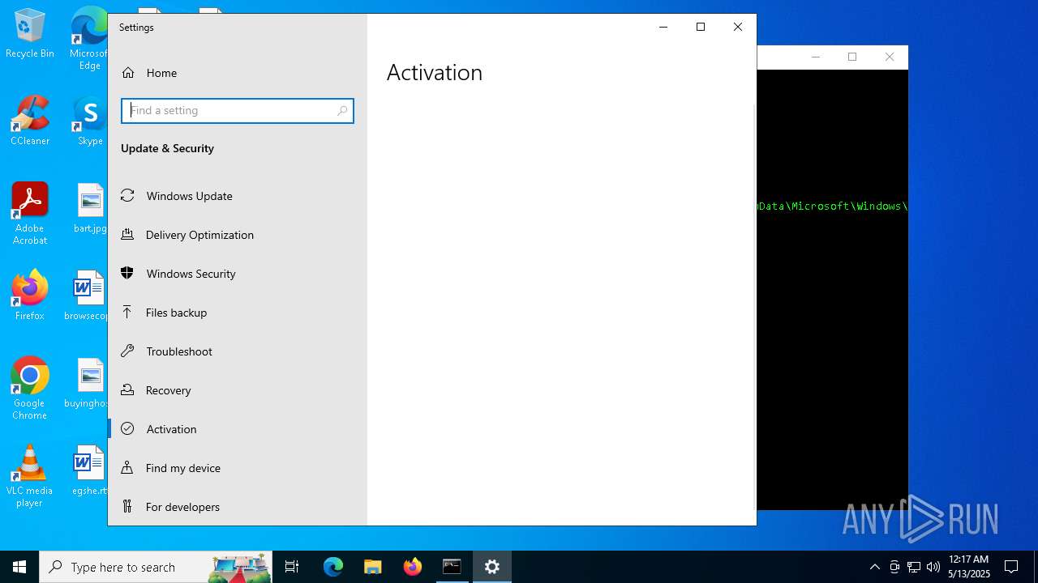Open the Windows Start menu
1038x583 pixels.
(19, 567)
